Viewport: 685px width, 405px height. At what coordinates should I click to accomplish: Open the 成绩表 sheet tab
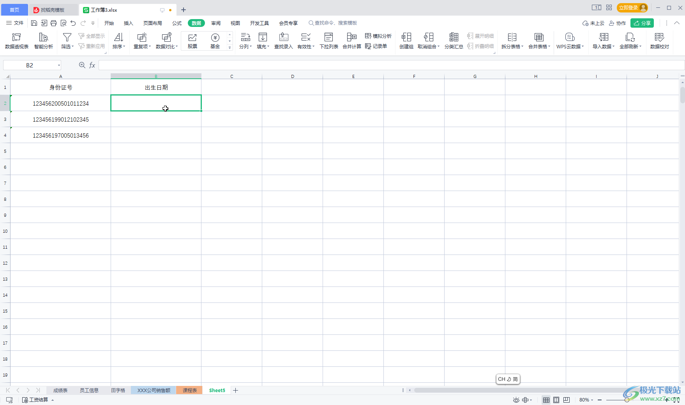point(60,390)
